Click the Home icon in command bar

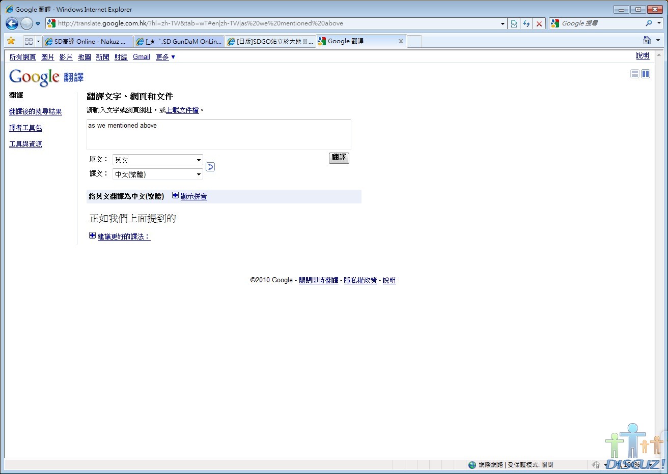[647, 40]
